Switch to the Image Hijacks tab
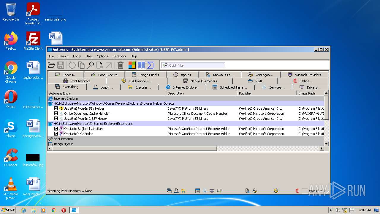Image resolution: width=380 pixels, height=214 pixels. 145,75
